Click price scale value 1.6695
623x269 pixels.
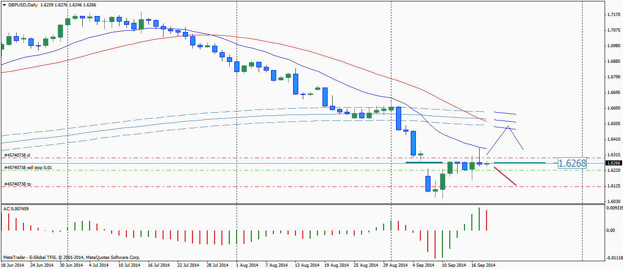[x=614, y=93]
